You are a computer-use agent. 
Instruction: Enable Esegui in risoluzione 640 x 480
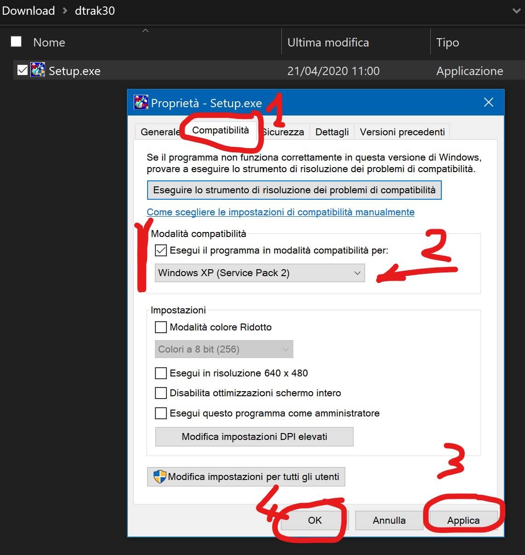tap(161, 373)
